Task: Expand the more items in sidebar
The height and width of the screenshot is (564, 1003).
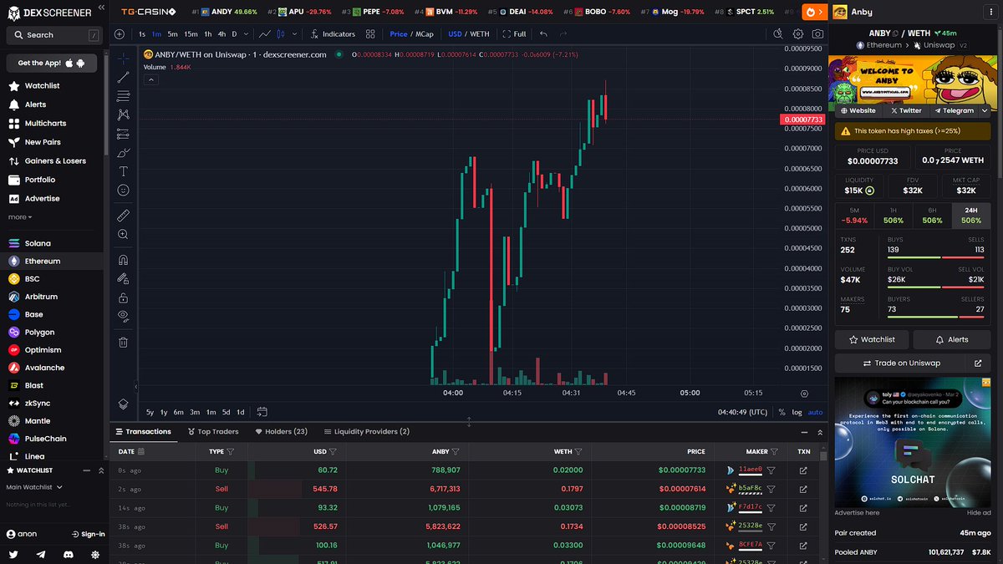Action: [x=20, y=217]
